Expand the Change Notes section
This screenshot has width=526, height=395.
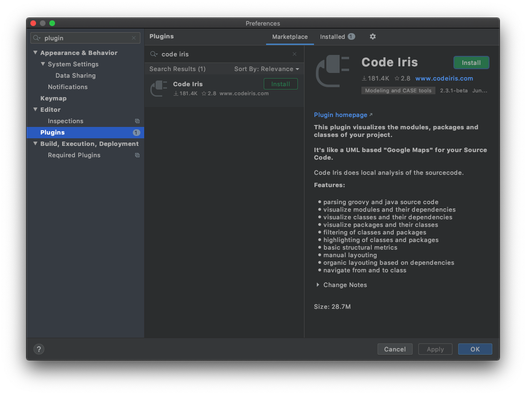318,285
